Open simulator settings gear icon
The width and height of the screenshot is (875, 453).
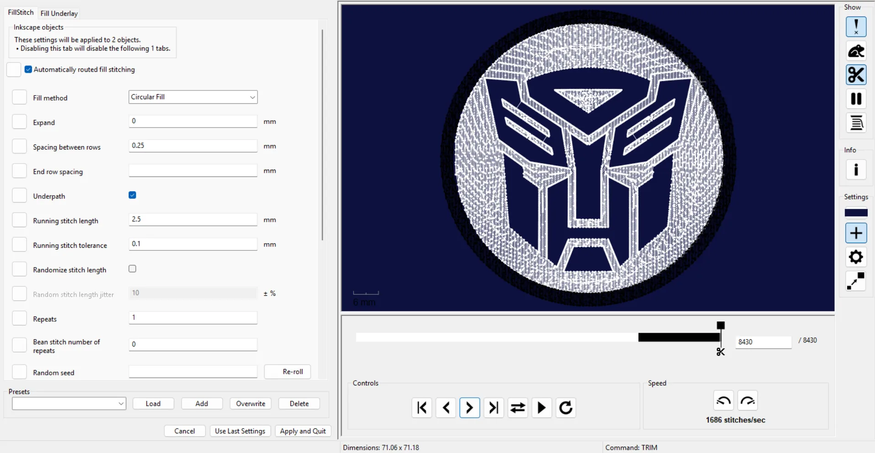pyautogui.click(x=856, y=257)
